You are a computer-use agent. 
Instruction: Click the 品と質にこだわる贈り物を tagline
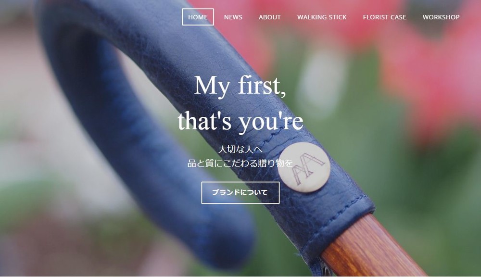[x=240, y=163]
